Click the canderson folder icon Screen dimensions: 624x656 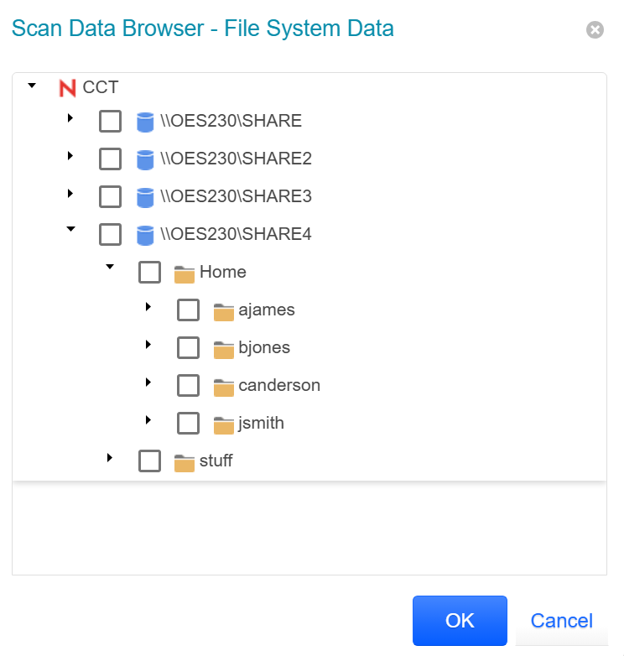223,387
